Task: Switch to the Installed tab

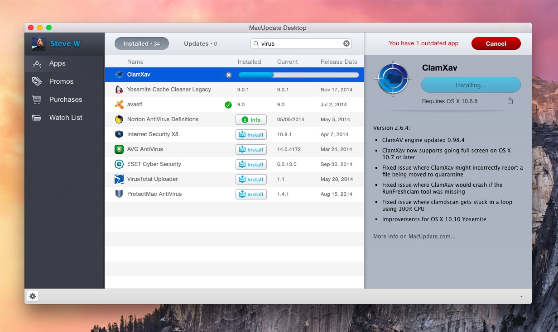Action: pos(142,43)
